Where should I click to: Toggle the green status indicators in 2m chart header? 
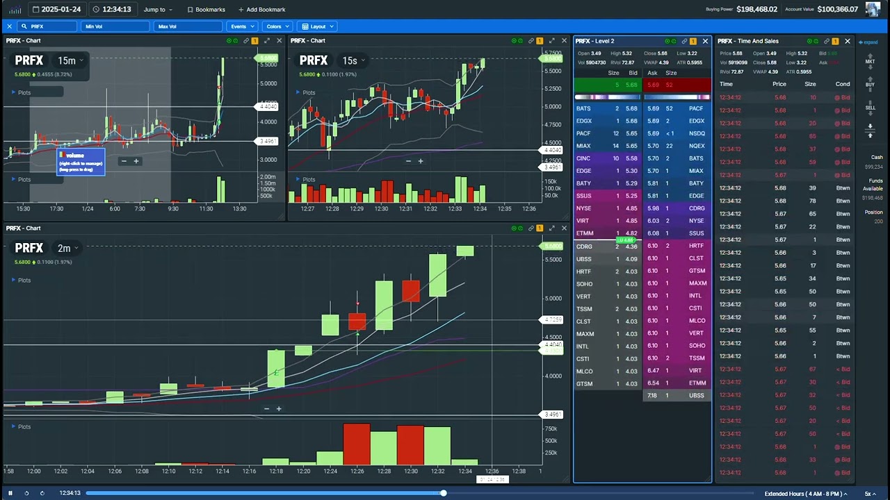point(517,228)
